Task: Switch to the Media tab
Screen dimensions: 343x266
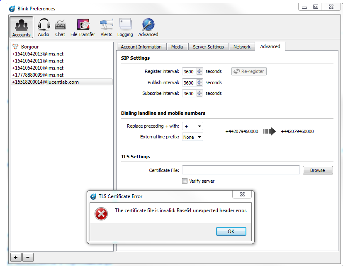Action: [x=177, y=47]
